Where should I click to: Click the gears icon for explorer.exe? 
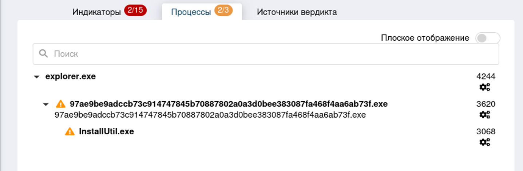pyautogui.click(x=484, y=87)
